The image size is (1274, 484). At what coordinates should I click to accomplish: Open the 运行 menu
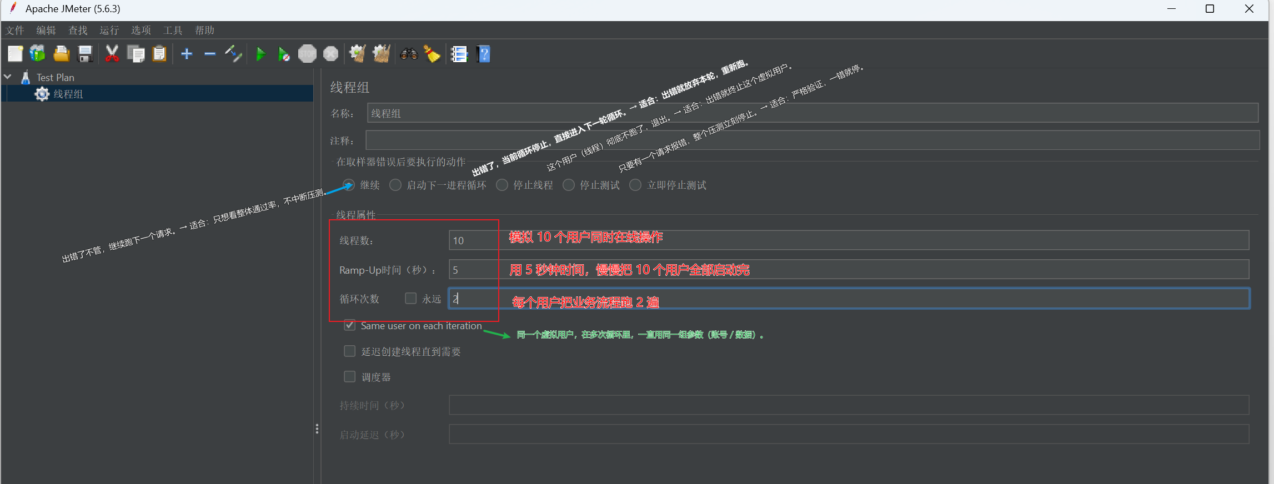pos(109,30)
